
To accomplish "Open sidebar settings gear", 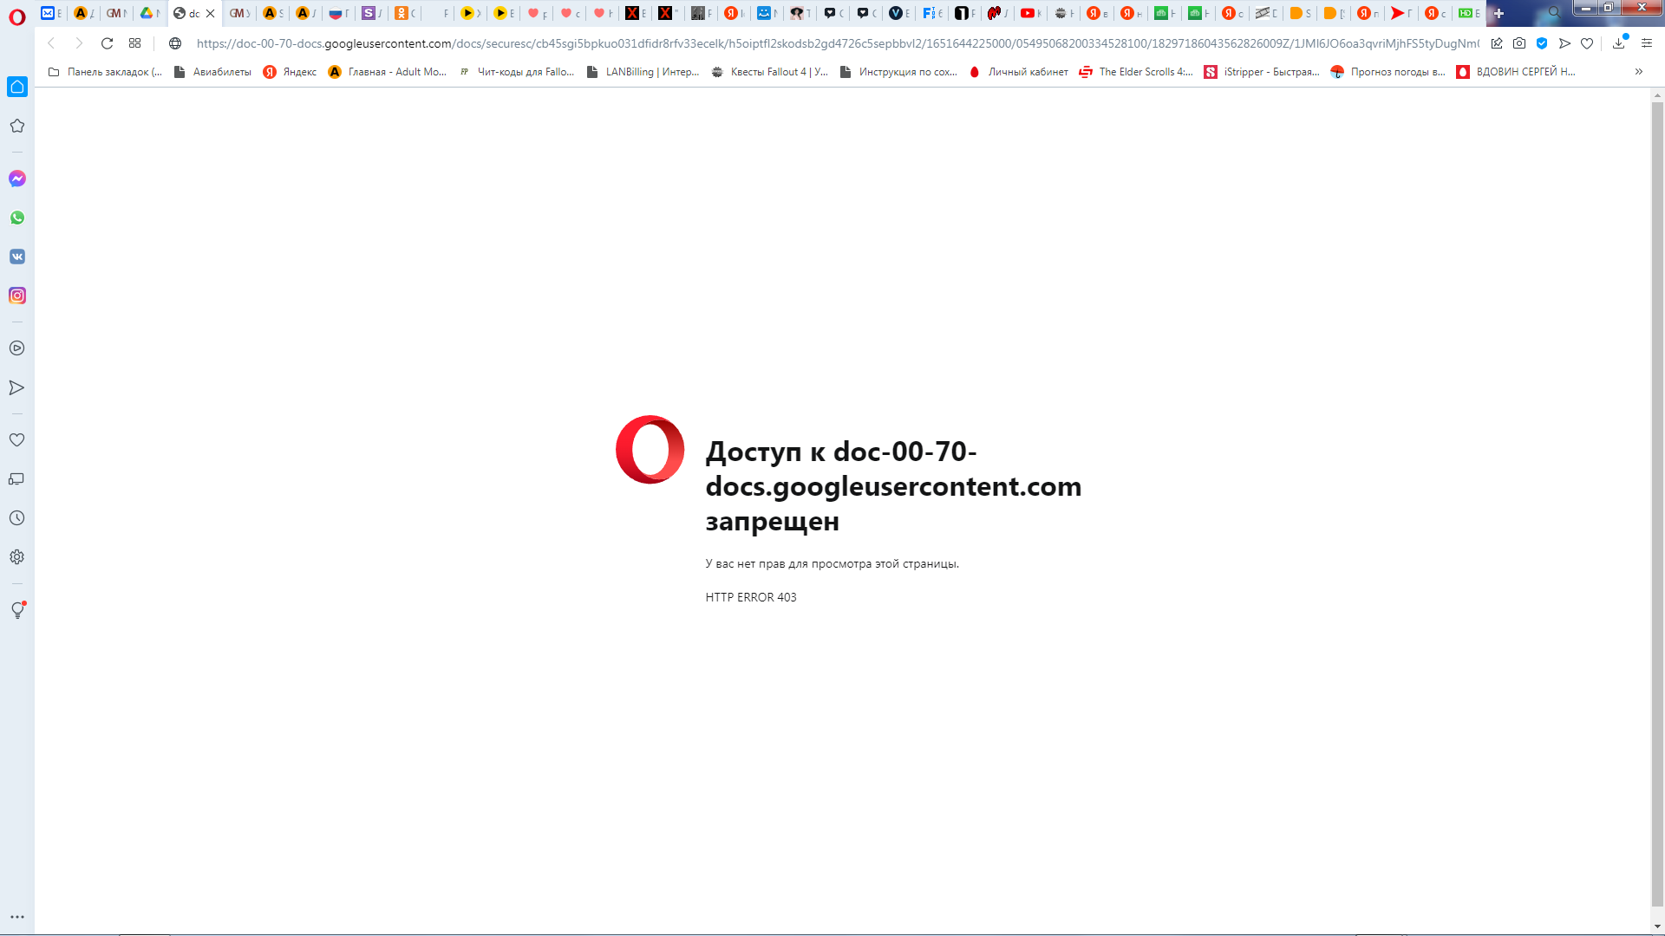I will coord(16,557).
